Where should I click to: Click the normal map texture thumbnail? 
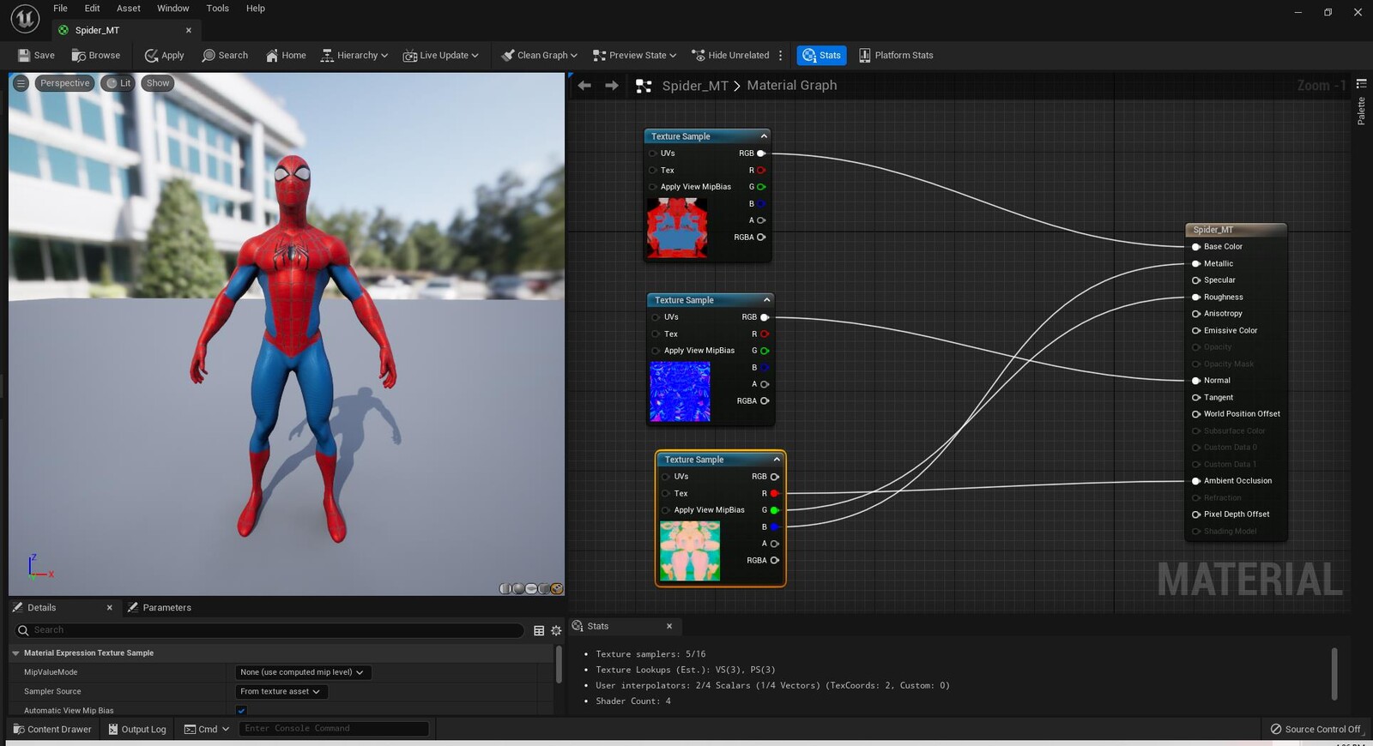click(680, 392)
